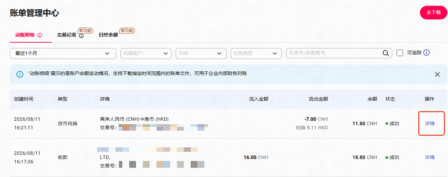Click the search magnifier icon

[x=386, y=53]
